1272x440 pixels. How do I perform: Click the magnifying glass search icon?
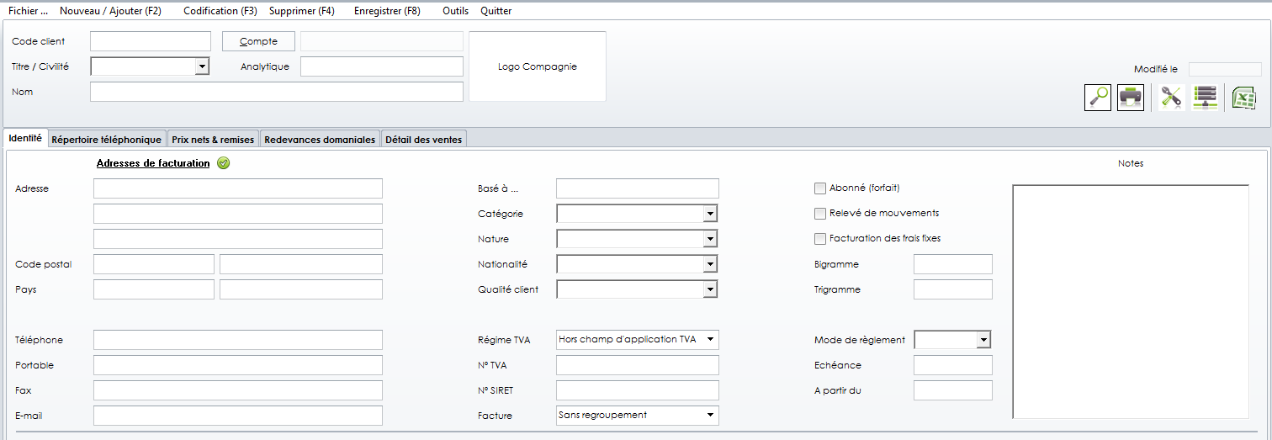(1098, 98)
